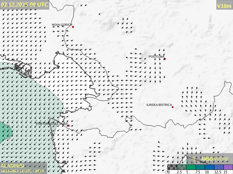Click the NOVA GORICA city label
Viewport: 233px width, 174px height.
(62, 25)
